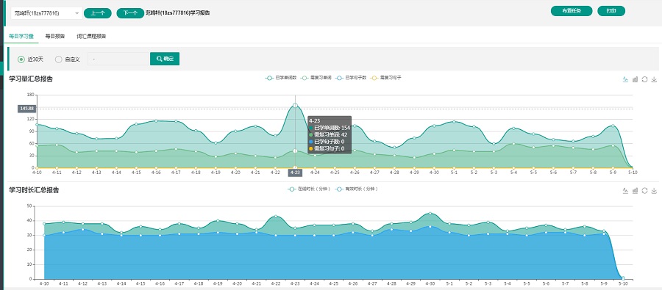
Task: Toggle 已学单词数 legend series
Action: (x=281, y=78)
